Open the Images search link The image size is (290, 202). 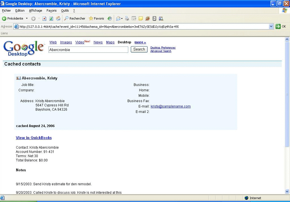point(66,42)
